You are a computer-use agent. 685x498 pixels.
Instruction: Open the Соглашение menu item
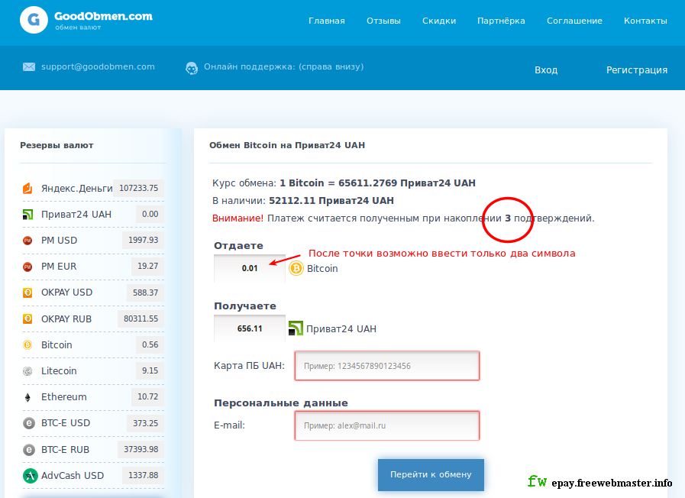tap(574, 21)
